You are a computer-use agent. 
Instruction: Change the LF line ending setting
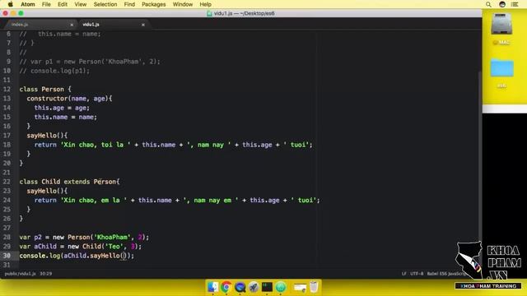(404, 274)
